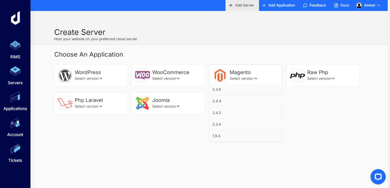Viewport: 390px width, 188px height.
Task: Click the plus icon beside Add Application
Action: click(x=264, y=5)
